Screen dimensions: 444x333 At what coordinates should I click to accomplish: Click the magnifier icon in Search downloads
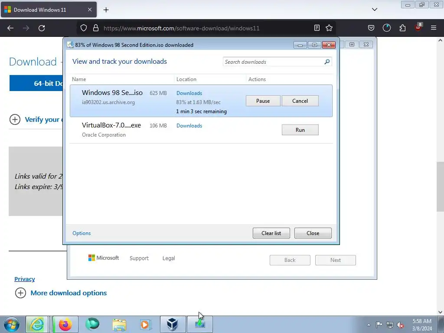[x=327, y=62]
